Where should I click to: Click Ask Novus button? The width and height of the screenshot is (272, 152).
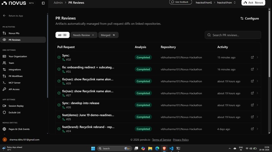tap(253, 3)
